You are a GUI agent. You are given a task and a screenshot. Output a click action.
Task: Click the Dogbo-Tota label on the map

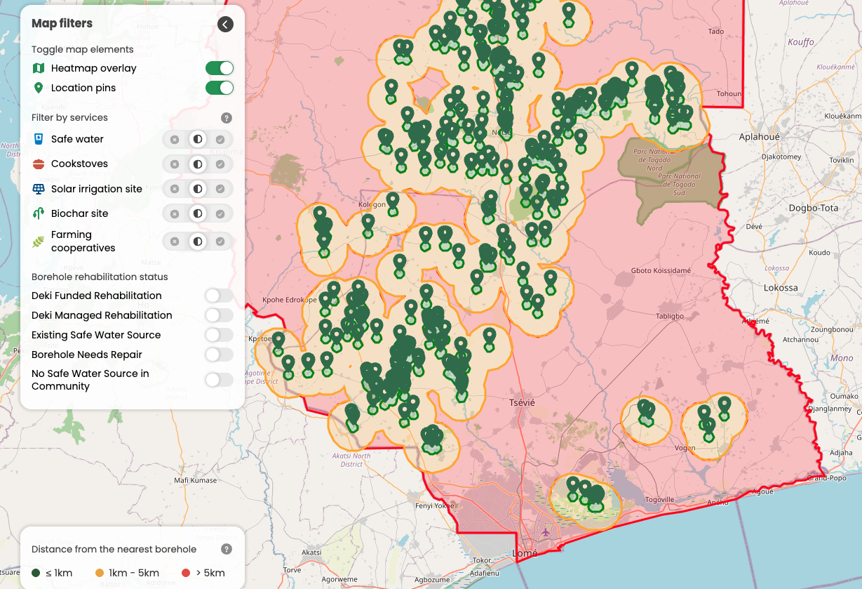813,209
